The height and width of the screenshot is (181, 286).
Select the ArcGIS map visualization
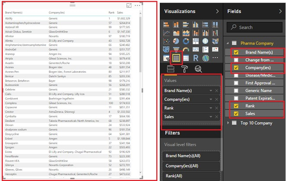[x=205, y=58]
